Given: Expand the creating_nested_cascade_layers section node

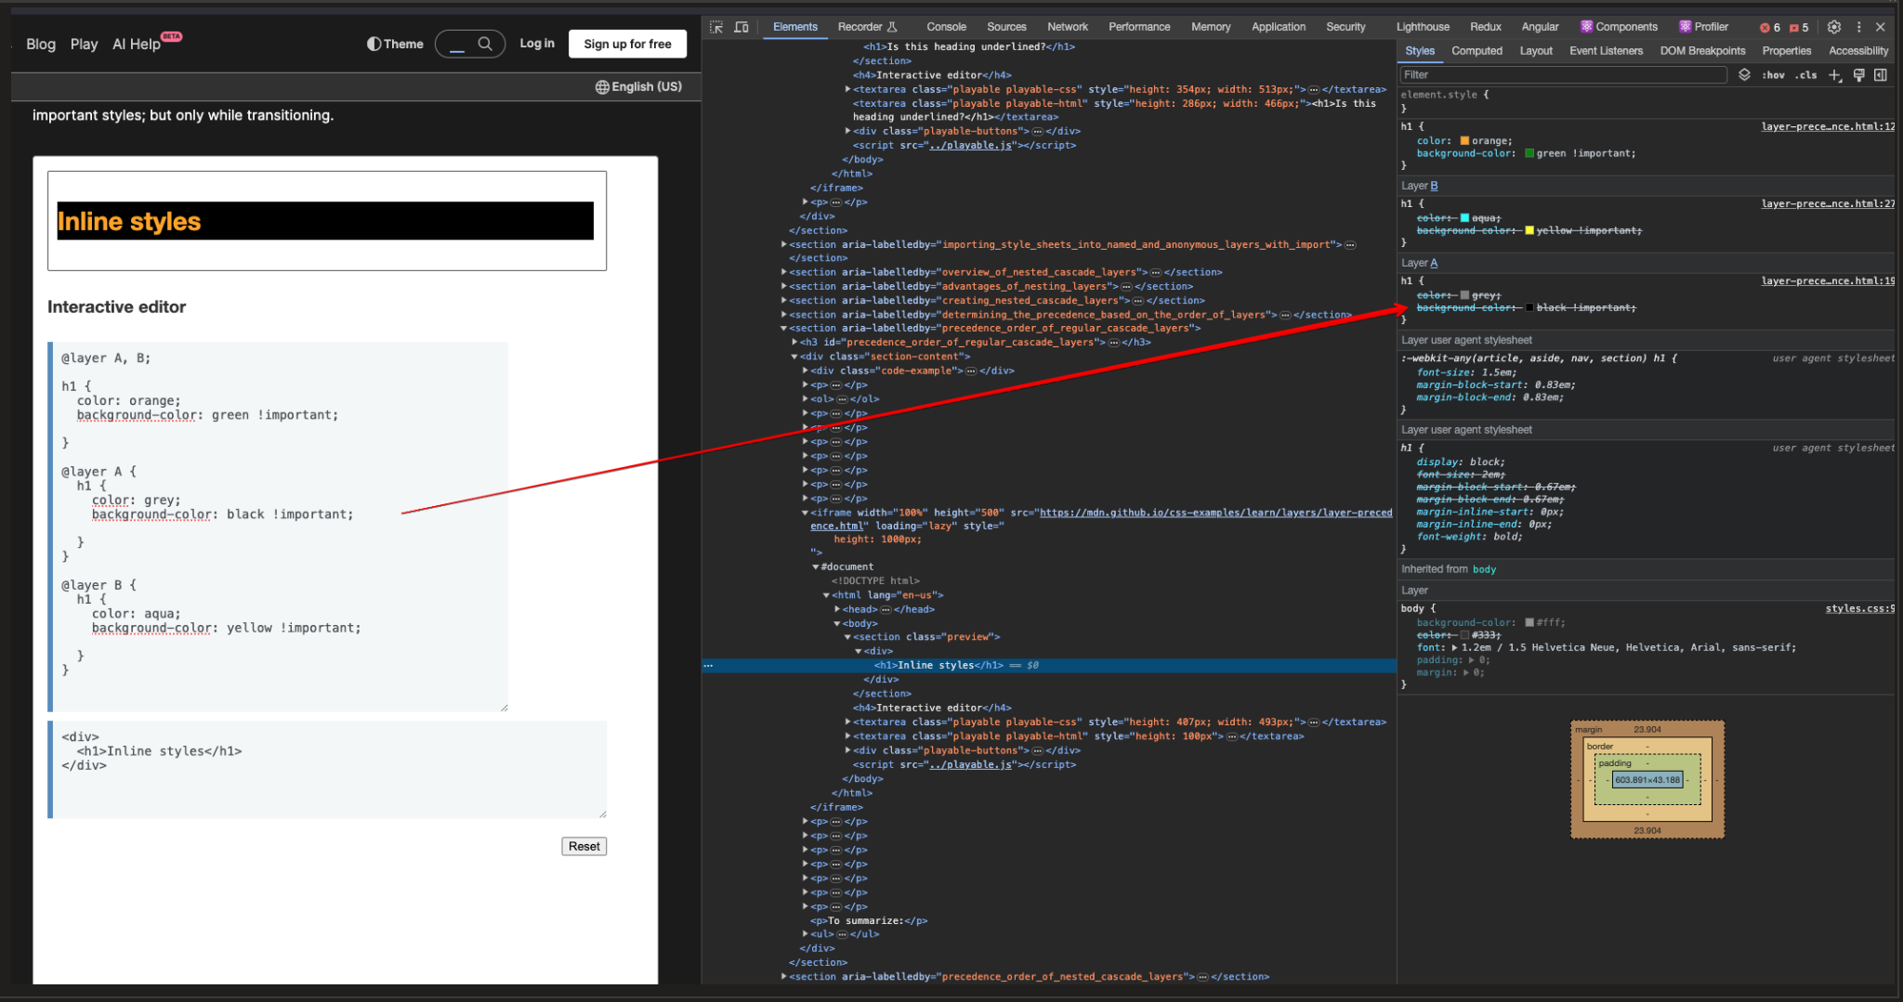Looking at the screenshot, I should coord(784,301).
